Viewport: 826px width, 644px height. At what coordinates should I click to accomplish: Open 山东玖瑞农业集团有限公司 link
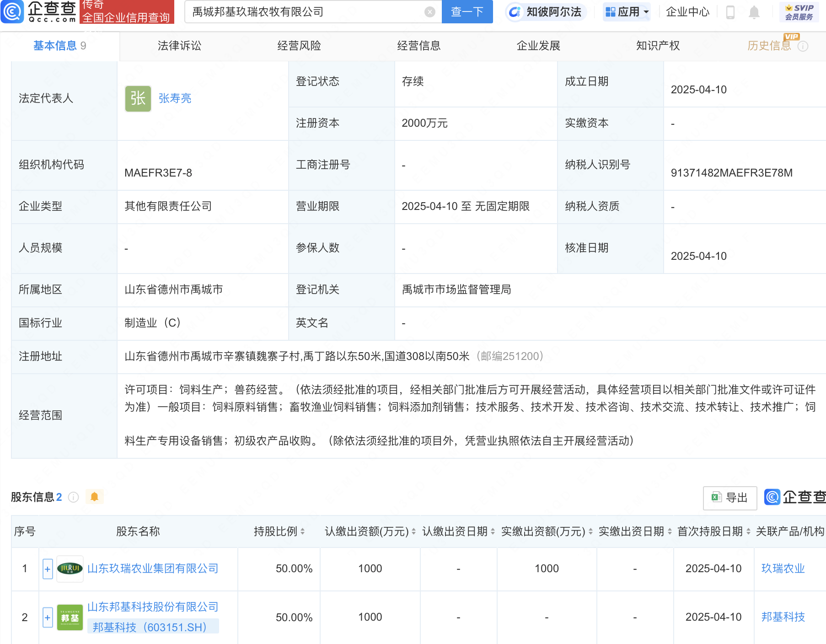(153, 569)
